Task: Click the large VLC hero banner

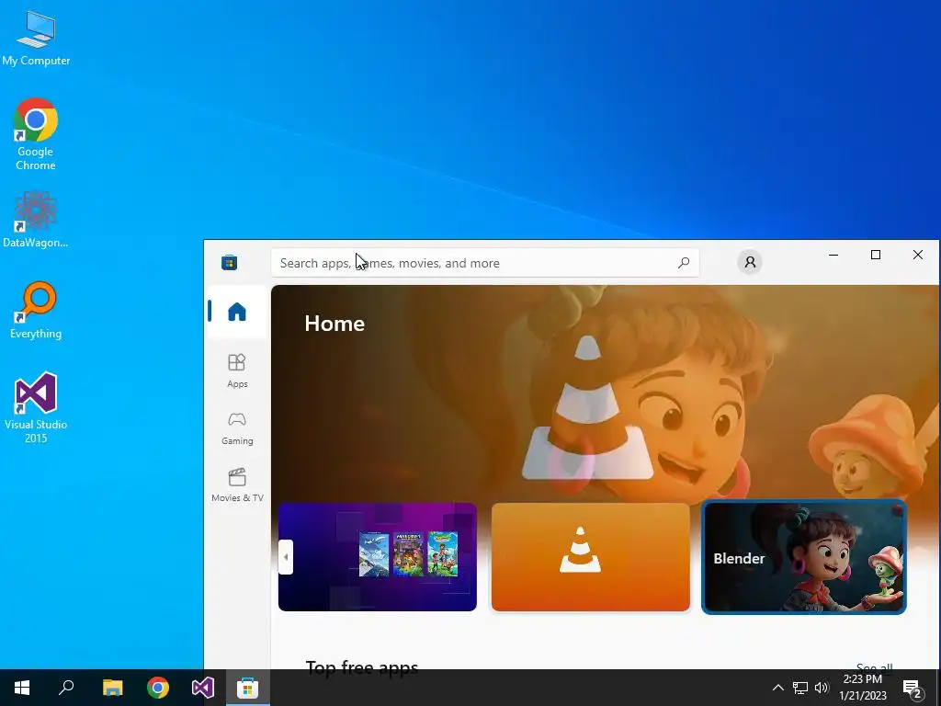Action: [605, 393]
